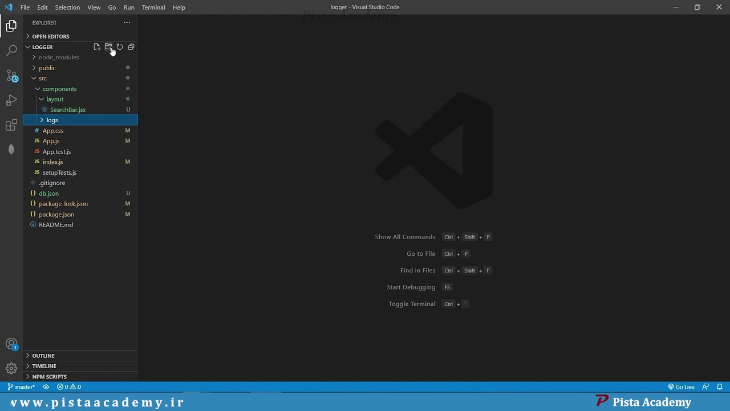Collapse the layout folder
Viewport: 730px width, 411px height.
click(x=80, y=99)
